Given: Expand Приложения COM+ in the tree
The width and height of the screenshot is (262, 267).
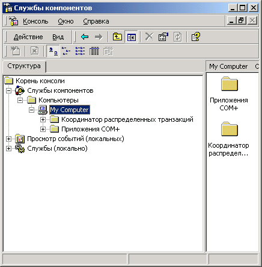Looking at the screenshot, I should click(43, 129).
